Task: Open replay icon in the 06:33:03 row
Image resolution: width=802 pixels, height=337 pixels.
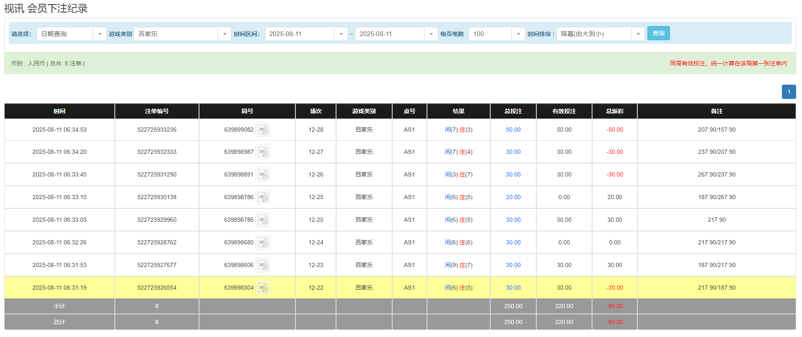Action: (x=263, y=220)
